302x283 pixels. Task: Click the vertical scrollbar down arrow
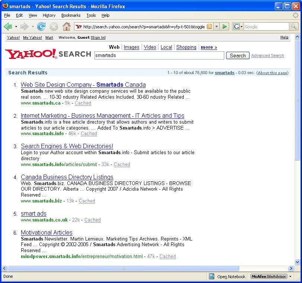pos(297,262)
